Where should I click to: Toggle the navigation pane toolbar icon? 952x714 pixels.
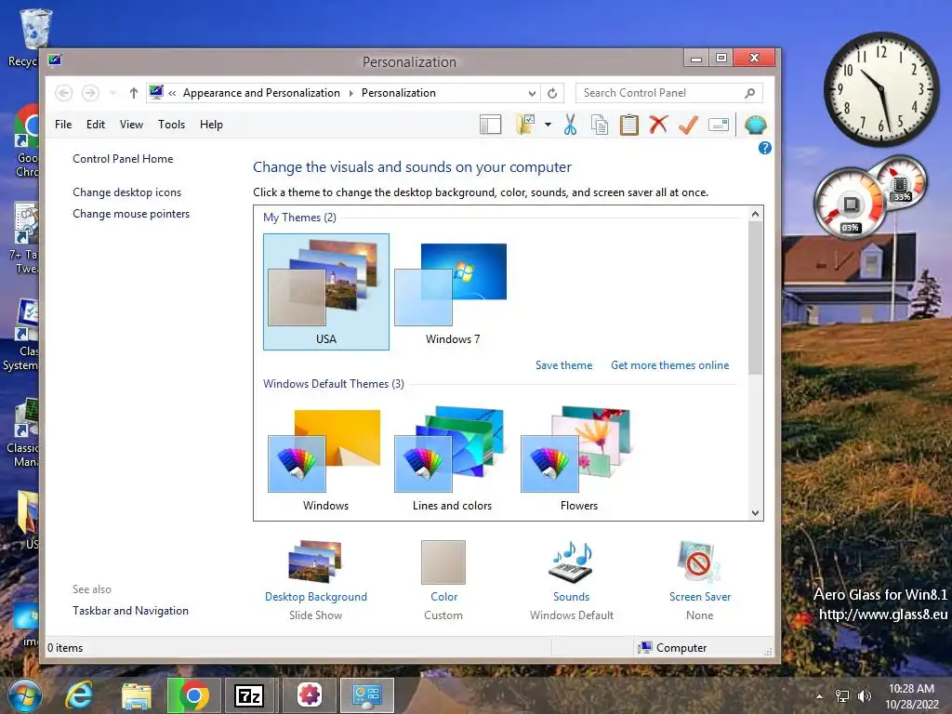pos(491,125)
